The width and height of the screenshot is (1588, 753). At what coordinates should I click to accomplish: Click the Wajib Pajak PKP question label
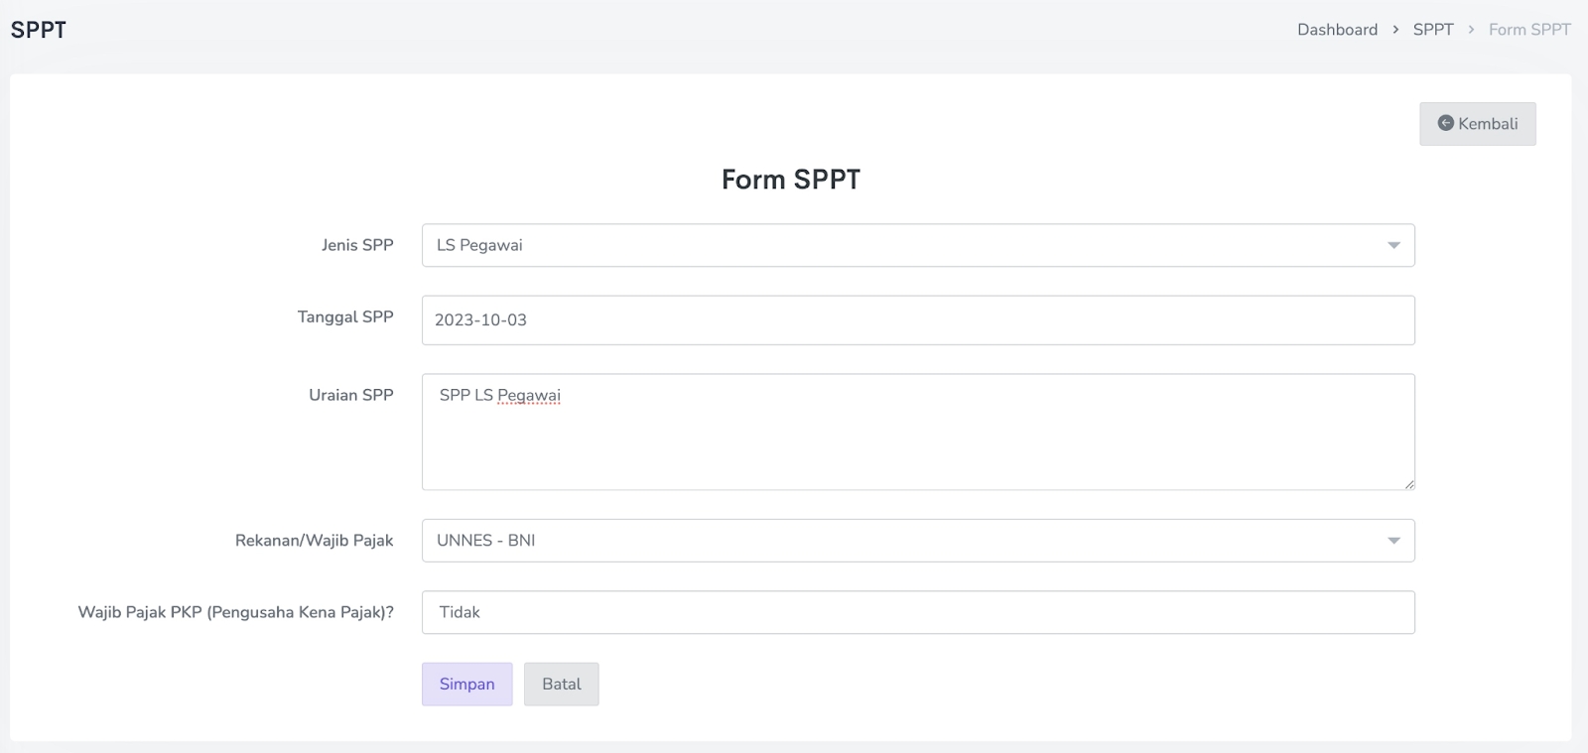coord(236,613)
